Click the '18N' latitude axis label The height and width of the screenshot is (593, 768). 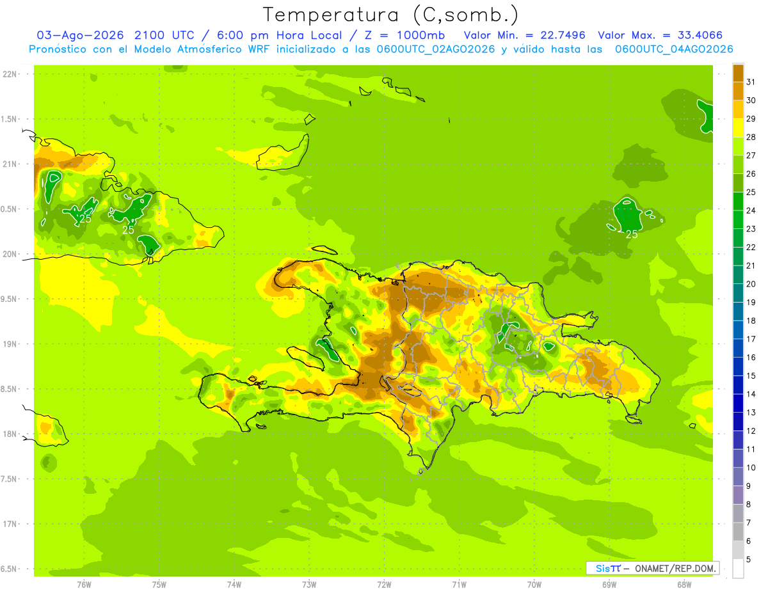coord(9,434)
